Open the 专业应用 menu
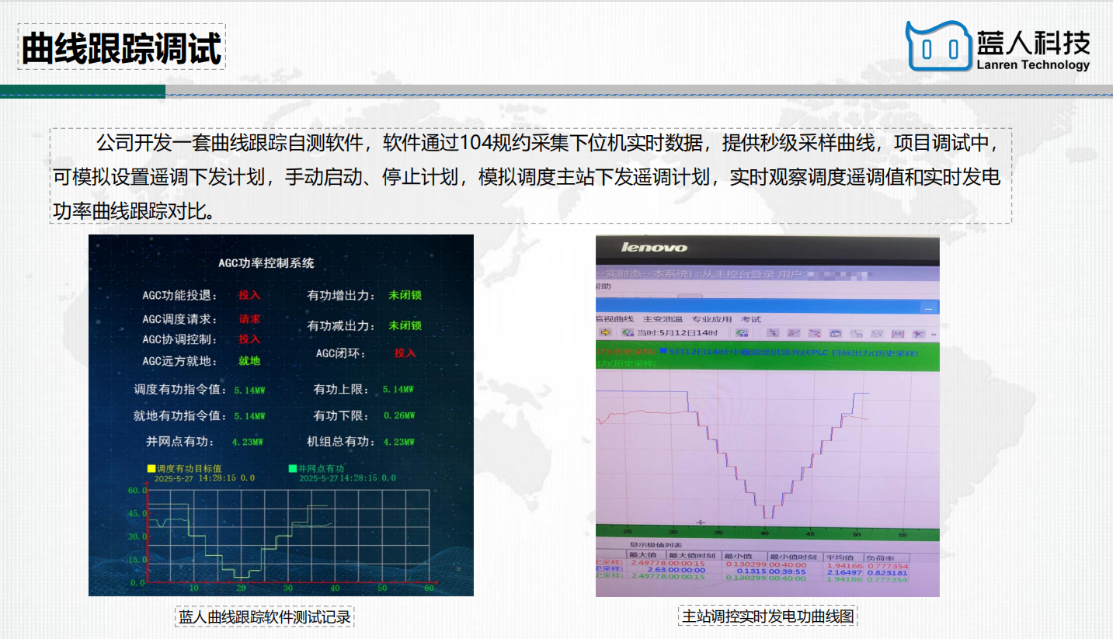Screen dimensions: 1113x639 click(712, 319)
